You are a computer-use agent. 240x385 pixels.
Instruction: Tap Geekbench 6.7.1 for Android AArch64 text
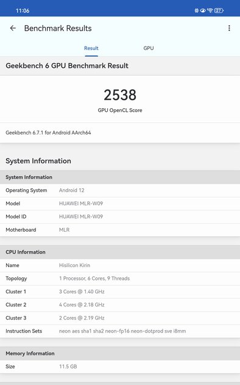click(48, 133)
